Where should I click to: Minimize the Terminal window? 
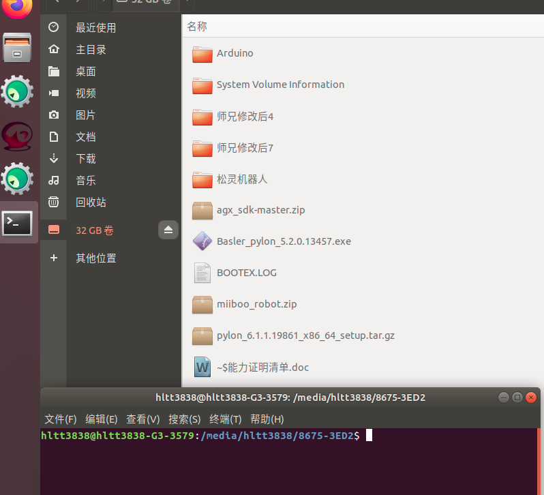pos(503,397)
